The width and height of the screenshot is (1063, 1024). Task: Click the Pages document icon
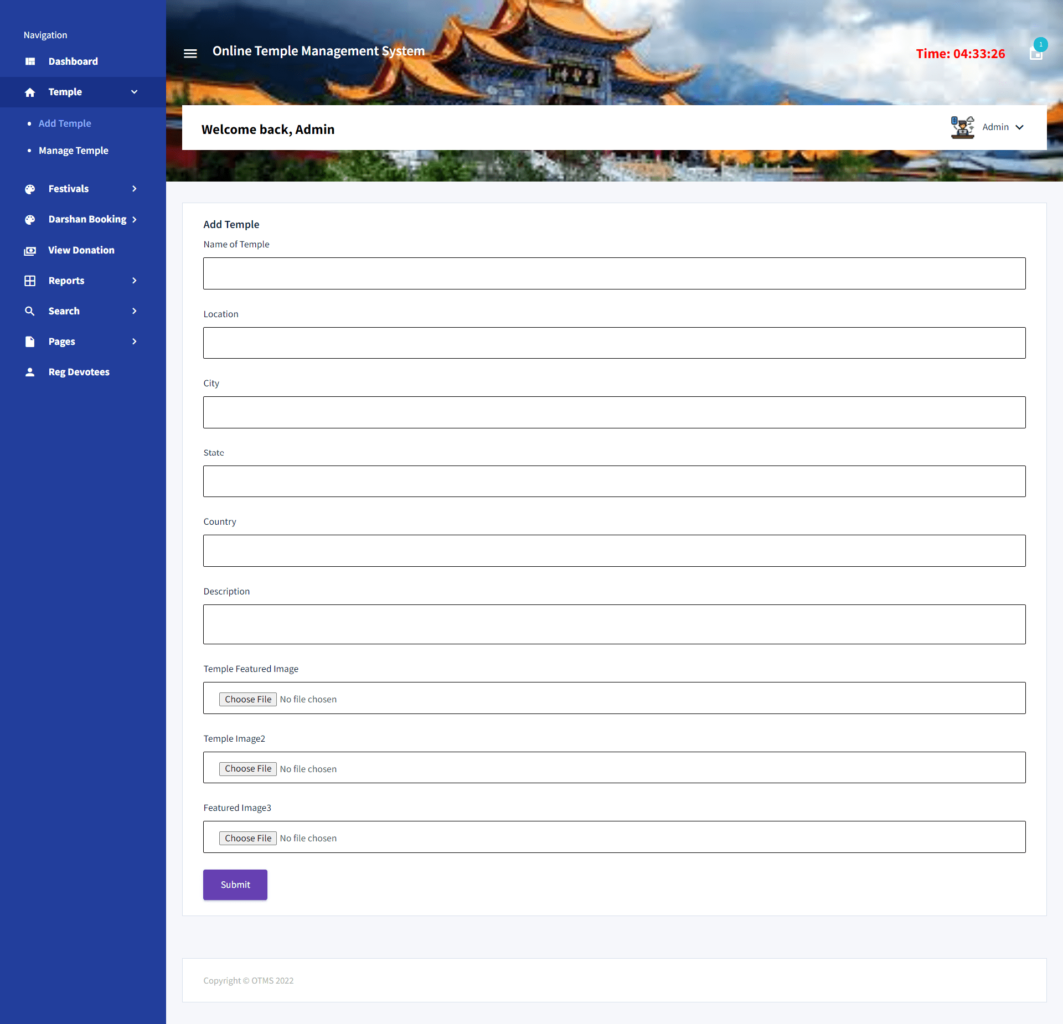(30, 341)
